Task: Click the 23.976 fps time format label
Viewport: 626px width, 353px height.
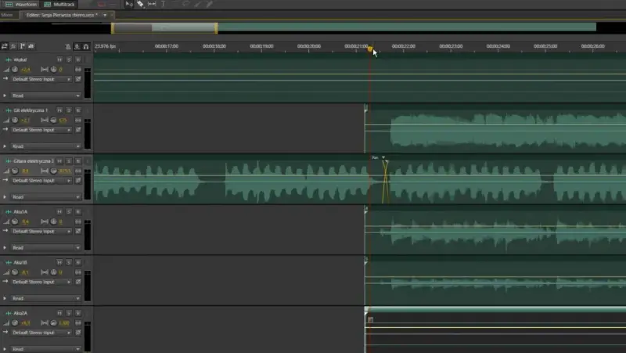Action: [106, 46]
